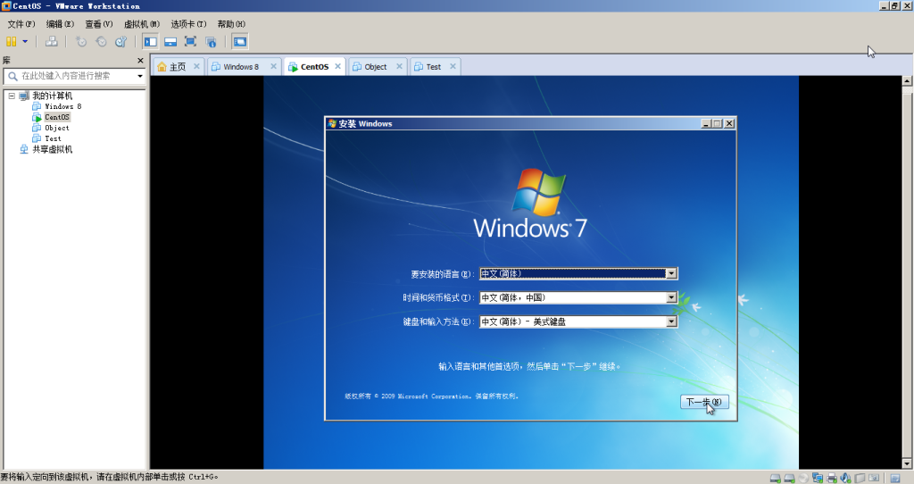Open the 选项卡(T) menu

188,24
